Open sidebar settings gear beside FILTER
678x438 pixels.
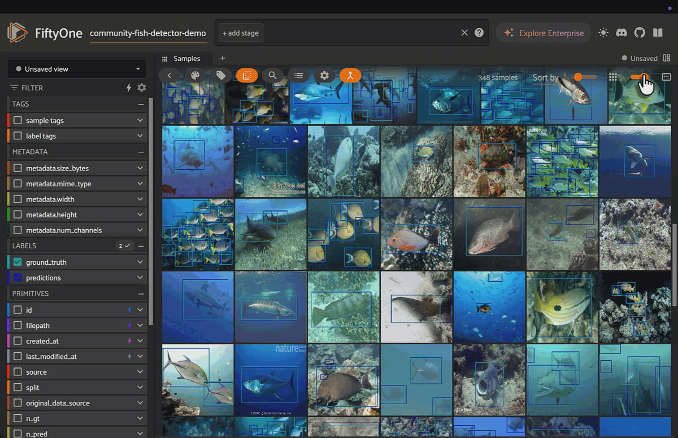pos(142,87)
